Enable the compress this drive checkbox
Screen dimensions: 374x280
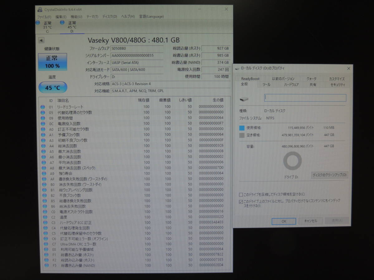(x=241, y=194)
